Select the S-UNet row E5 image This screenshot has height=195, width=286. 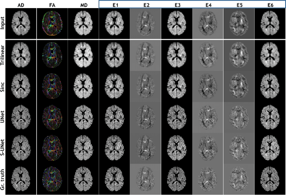[239, 148]
